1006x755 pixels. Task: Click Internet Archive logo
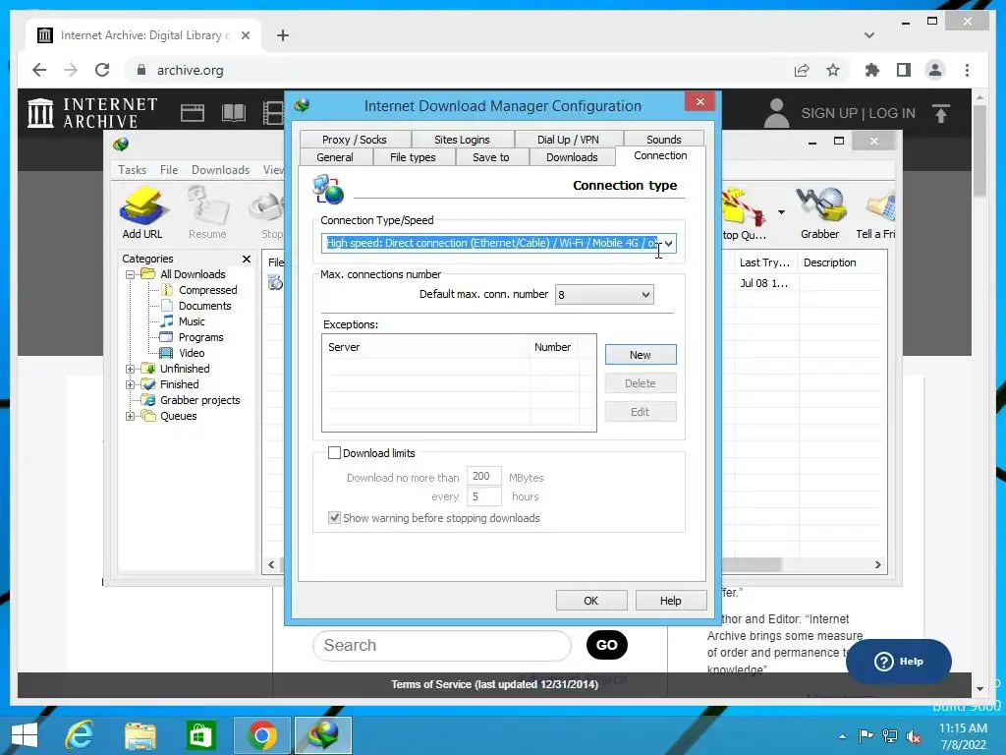(93, 113)
